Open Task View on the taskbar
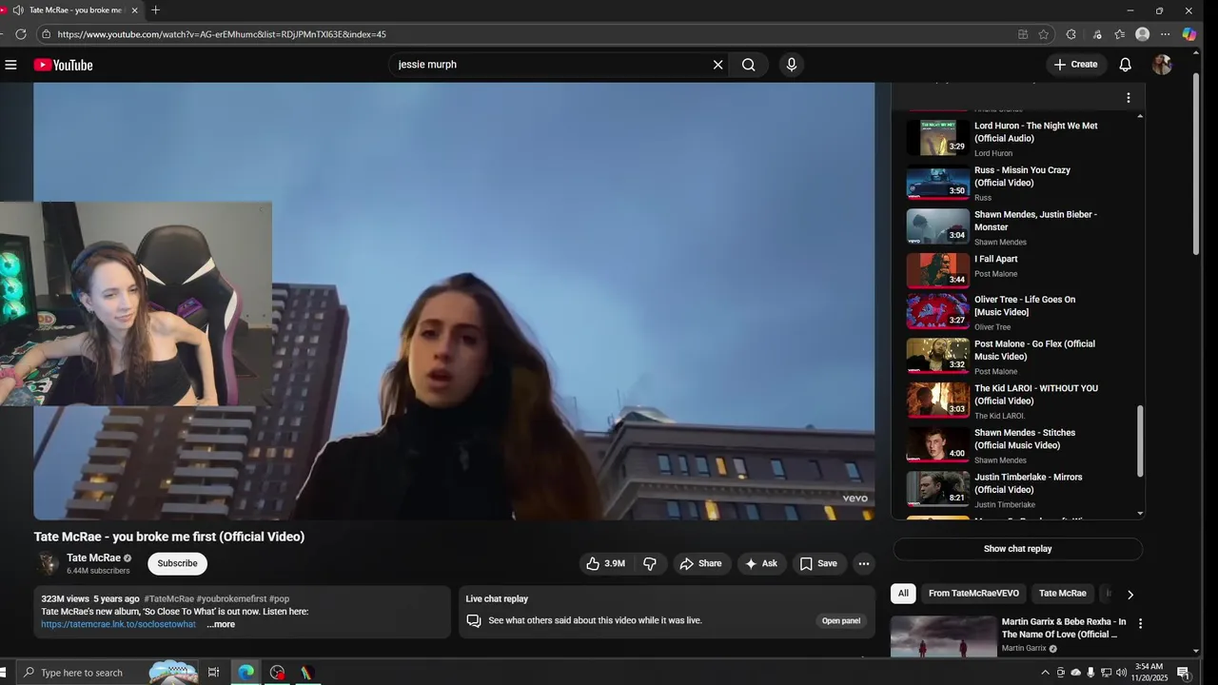 (213, 673)
